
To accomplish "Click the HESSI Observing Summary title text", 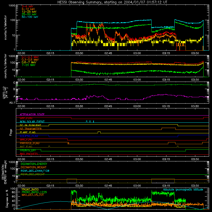I will tap(112, 2).
